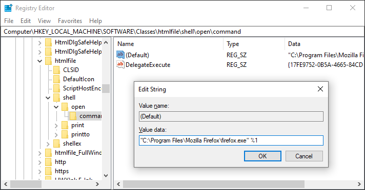
Task: Open the Edit menu
Action: click(26, 21)
